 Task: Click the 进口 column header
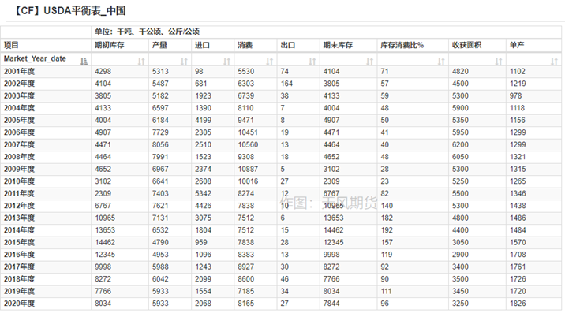click(213, 45)
